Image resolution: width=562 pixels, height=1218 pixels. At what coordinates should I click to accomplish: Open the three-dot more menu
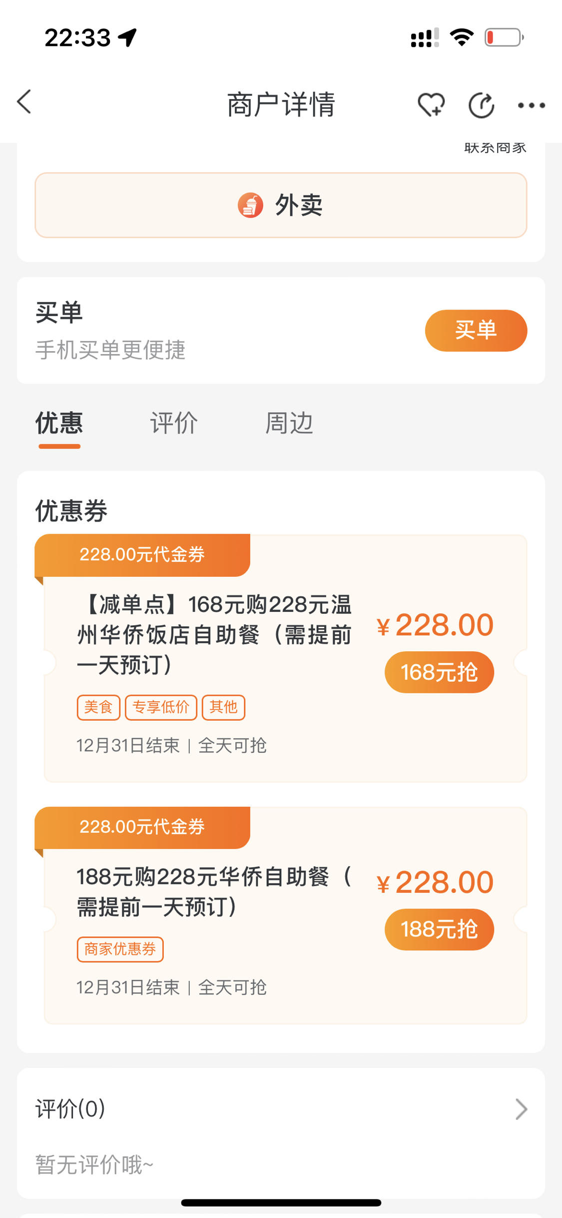[531, 105]
